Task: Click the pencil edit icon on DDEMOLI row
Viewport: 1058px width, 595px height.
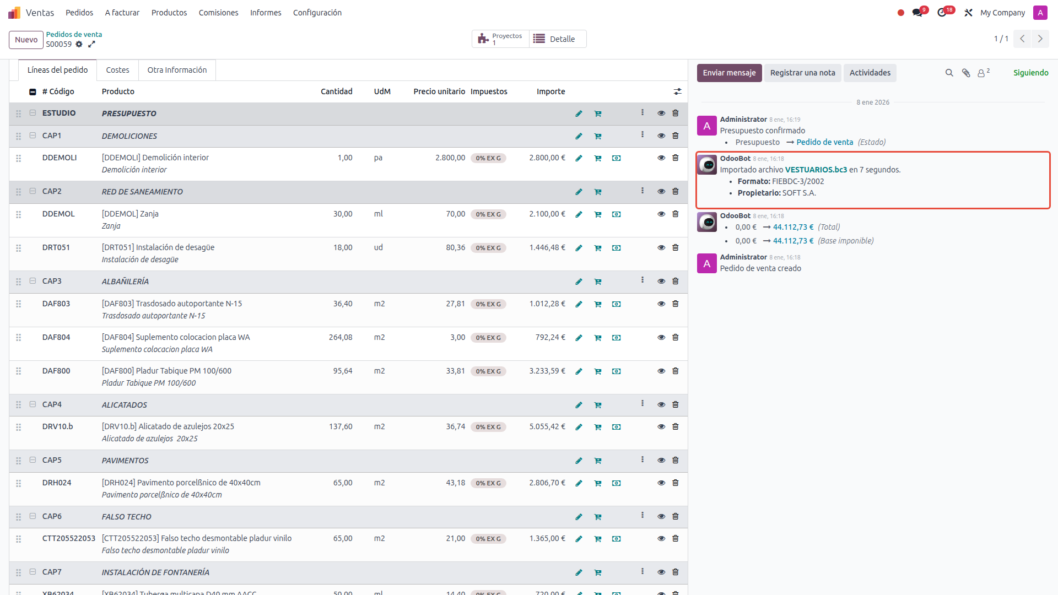Action: coord(579,158)
